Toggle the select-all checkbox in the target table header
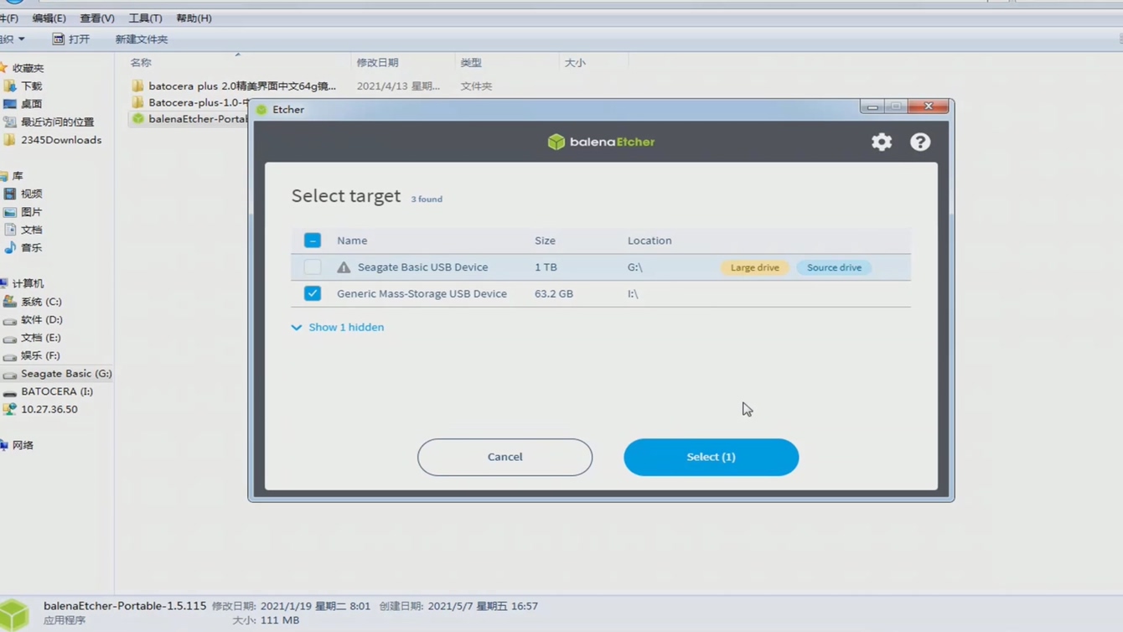The image size is (1123, 632). [313, 241]
